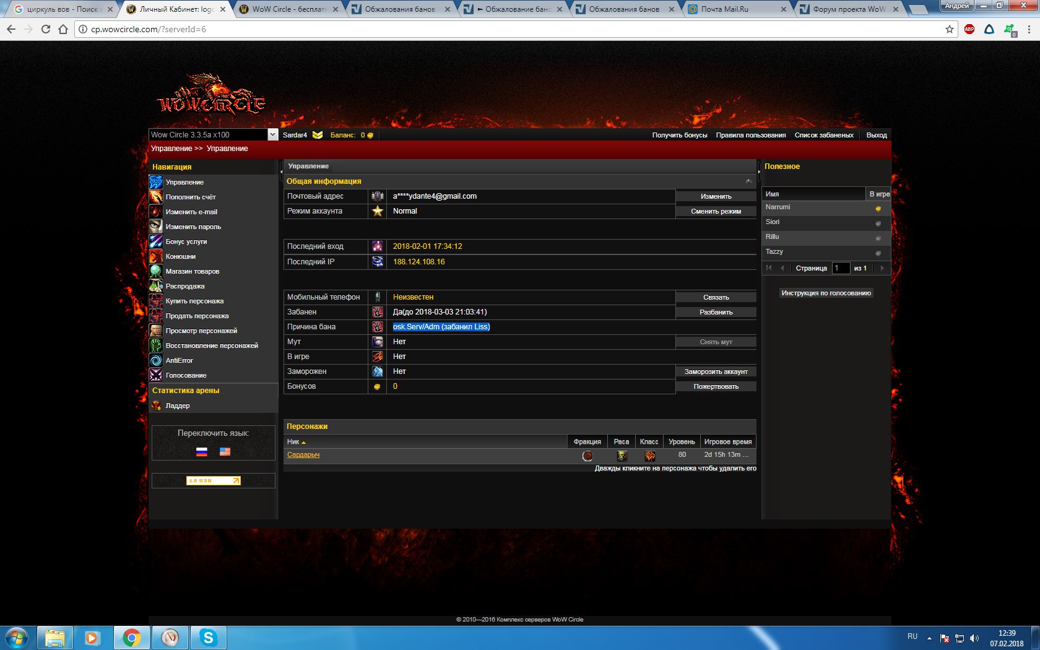Open Пополнить счёт sidebar item
1040x650 pixels.
tap(191, 197)
